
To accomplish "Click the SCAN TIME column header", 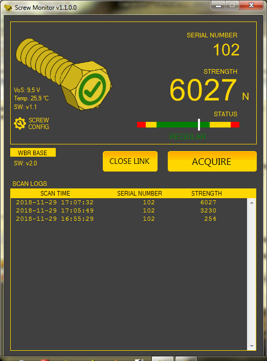I will pos(55,194).
